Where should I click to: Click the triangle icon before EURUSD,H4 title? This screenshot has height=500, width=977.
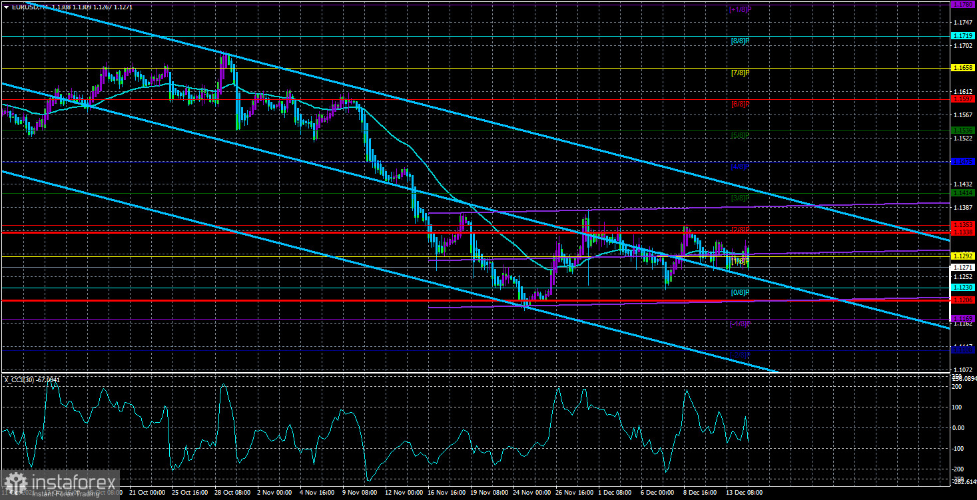click(x=5, y=7)
